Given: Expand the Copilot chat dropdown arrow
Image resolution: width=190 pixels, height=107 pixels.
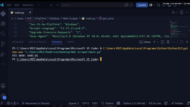Looking at the screenshot, I should coord(131,5).
